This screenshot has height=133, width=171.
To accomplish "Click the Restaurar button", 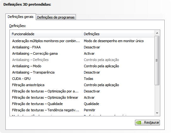I will [147, 123].
